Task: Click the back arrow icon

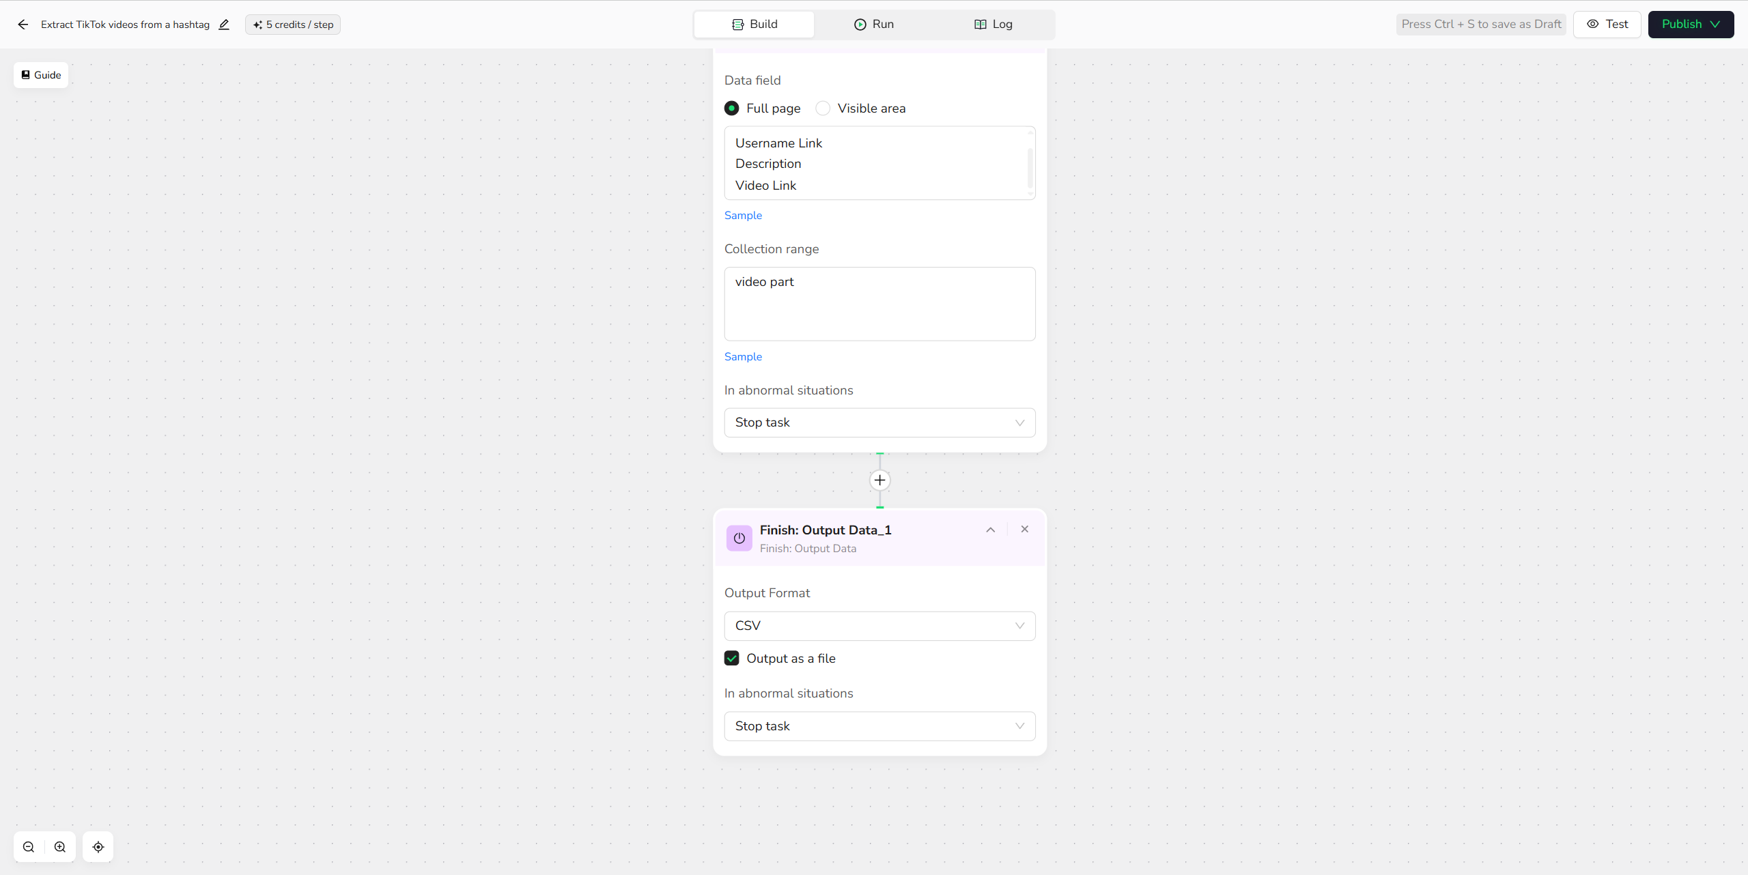Action: pos(23,25)
